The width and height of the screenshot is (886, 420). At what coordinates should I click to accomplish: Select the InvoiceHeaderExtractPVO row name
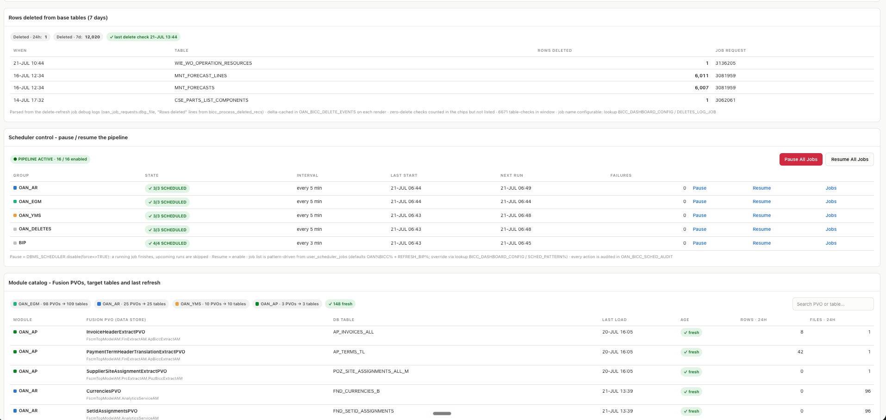click(x=116, y=332)
